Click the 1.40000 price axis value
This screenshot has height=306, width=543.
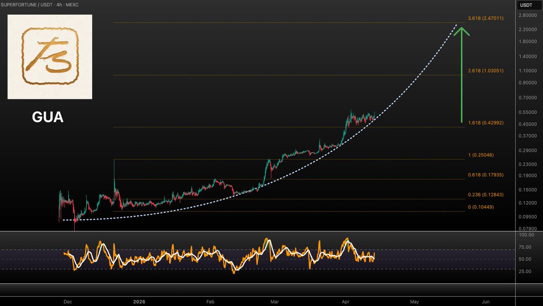[x=528, y=56]
